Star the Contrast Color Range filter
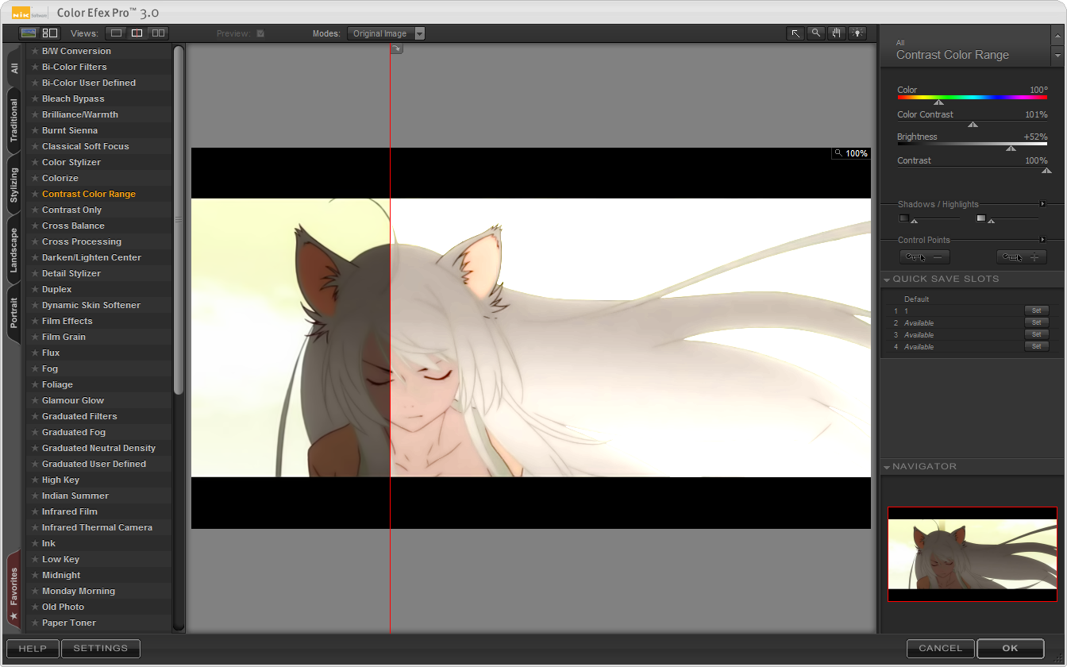Image resolution: width=1067 pixels, height=667 pixels. [35, 194]
